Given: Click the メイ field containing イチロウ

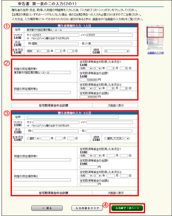Looking at the screenshot, I should (x=110, y=35).
